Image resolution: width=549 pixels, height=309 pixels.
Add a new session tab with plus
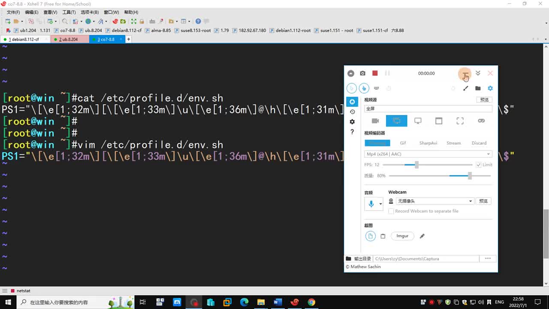click(x=128, y=39)
